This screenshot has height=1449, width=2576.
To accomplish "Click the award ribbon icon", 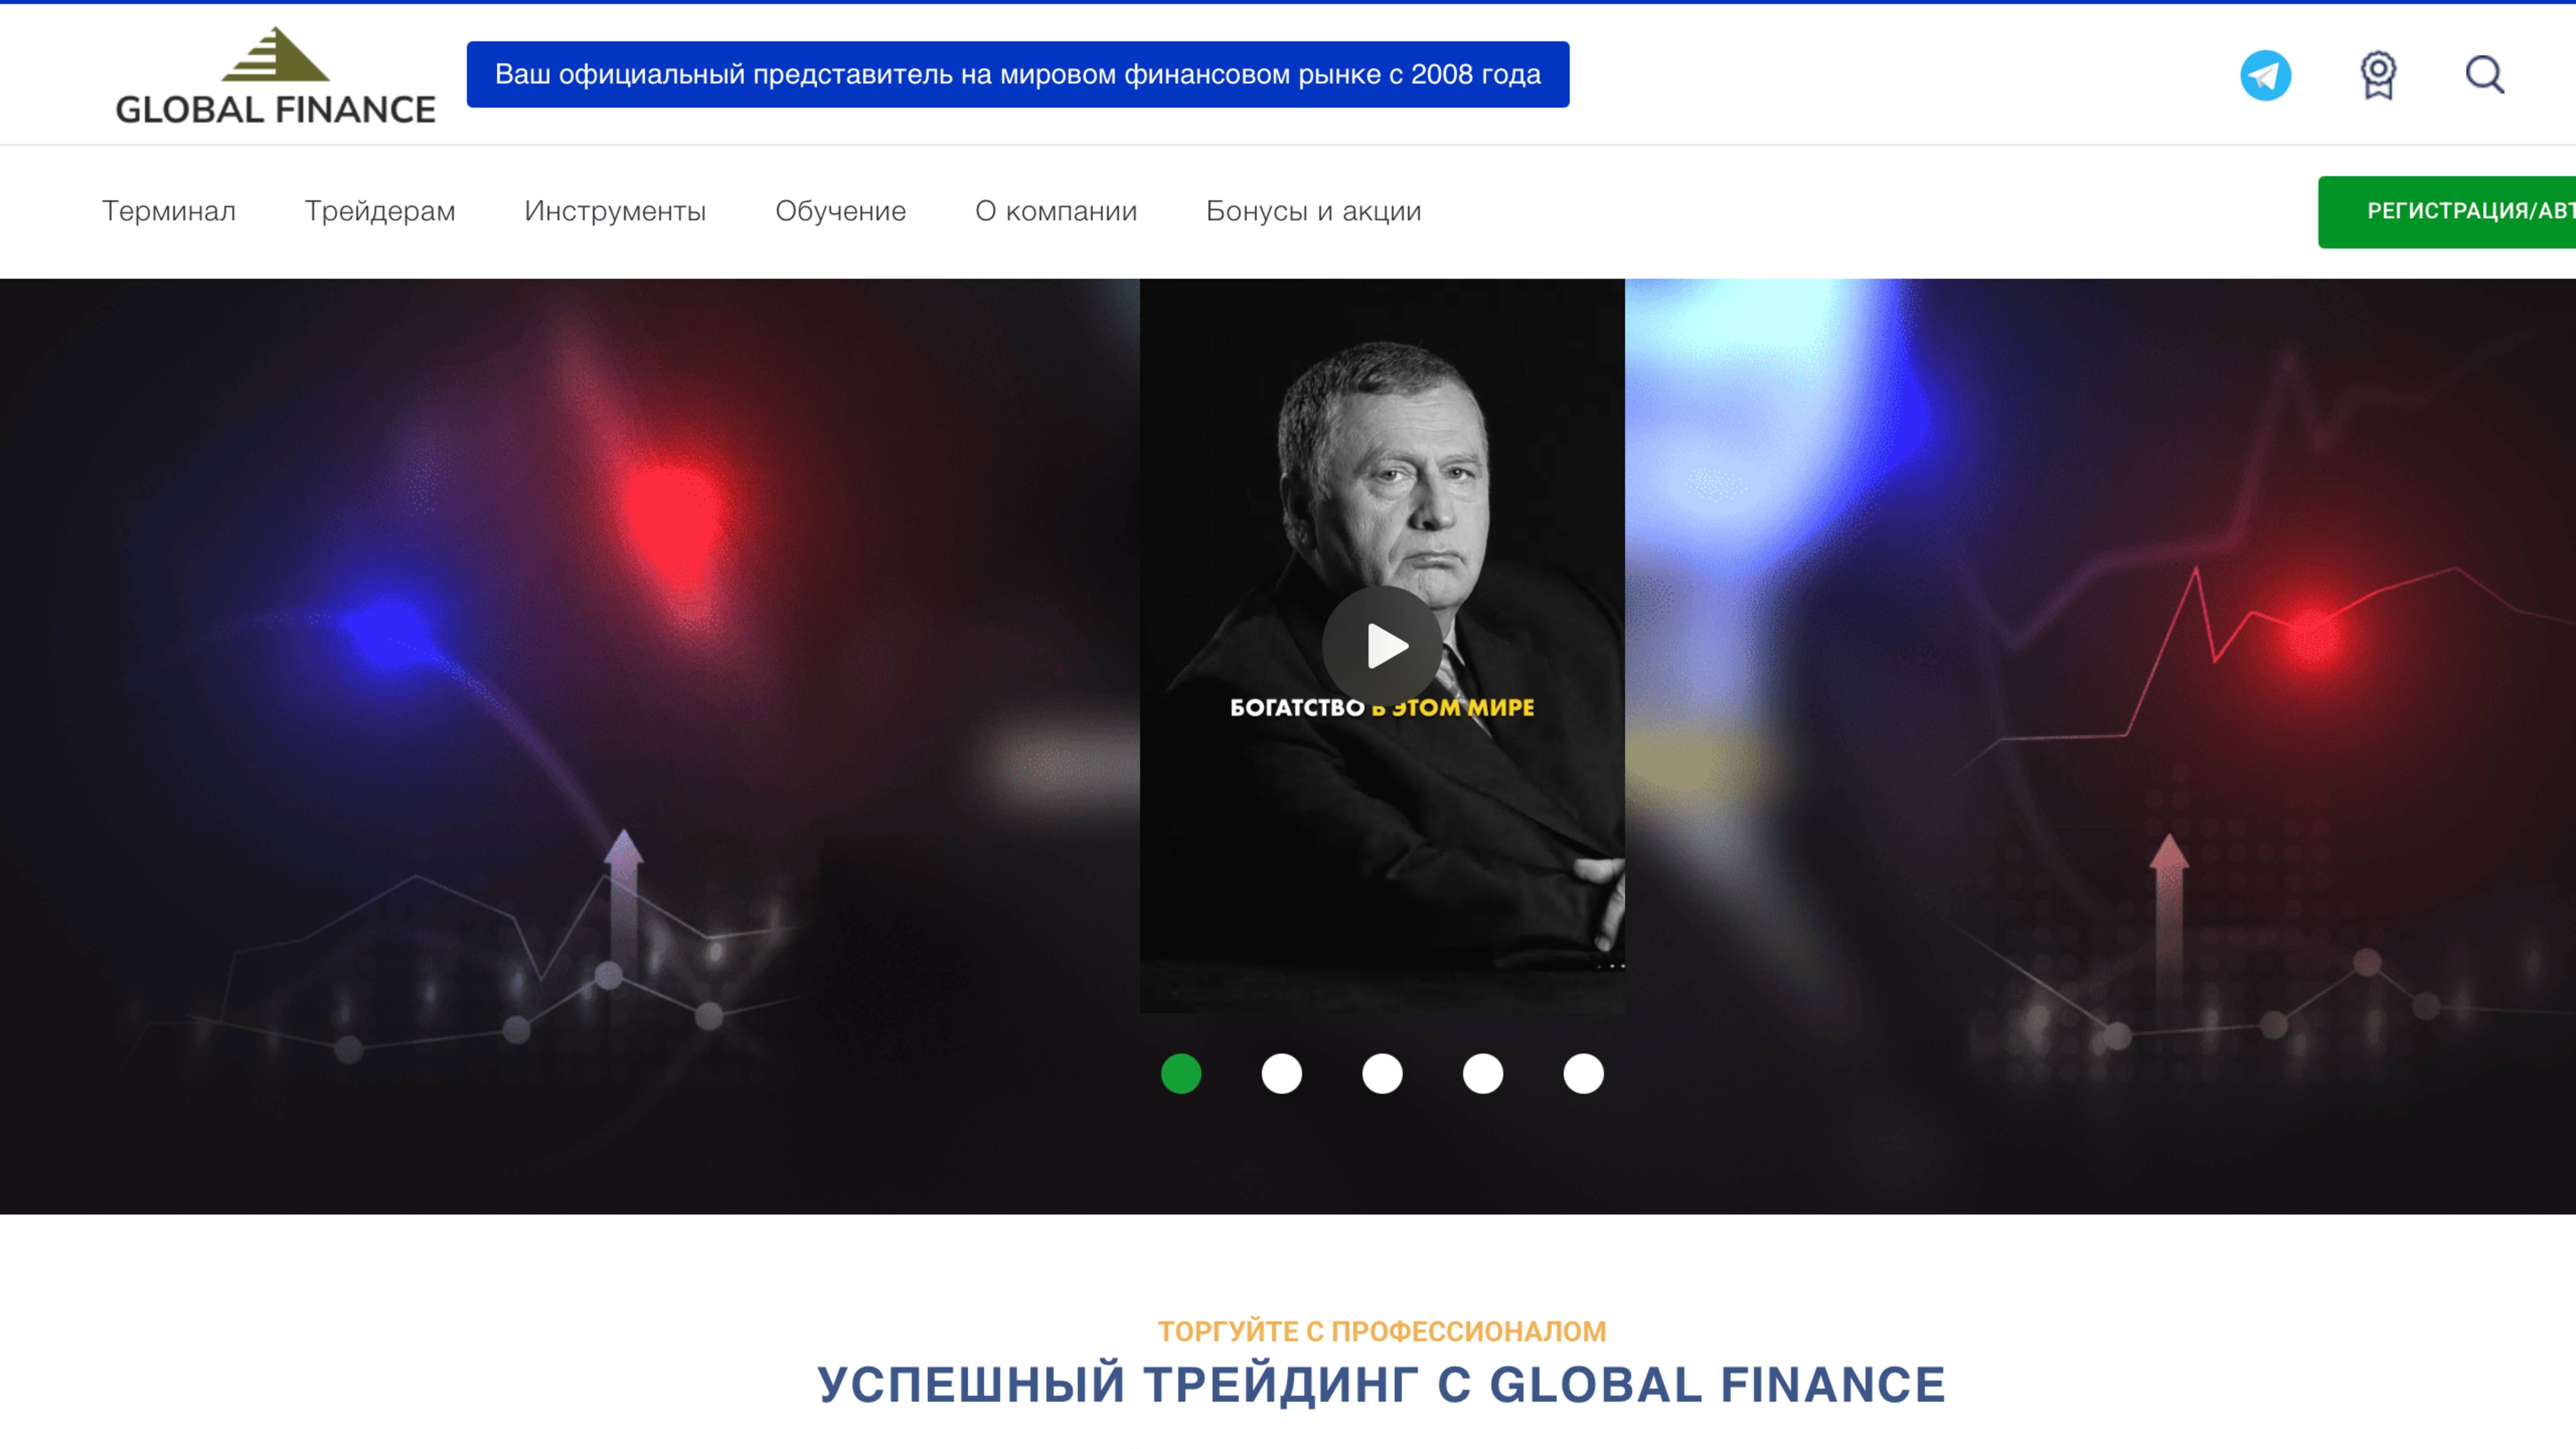I will click(2378, 75).
